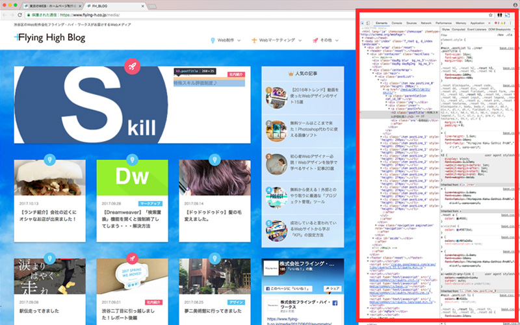Click the DevTools inspect element picker icon
The image size is (520, 325).
point(362,23)
